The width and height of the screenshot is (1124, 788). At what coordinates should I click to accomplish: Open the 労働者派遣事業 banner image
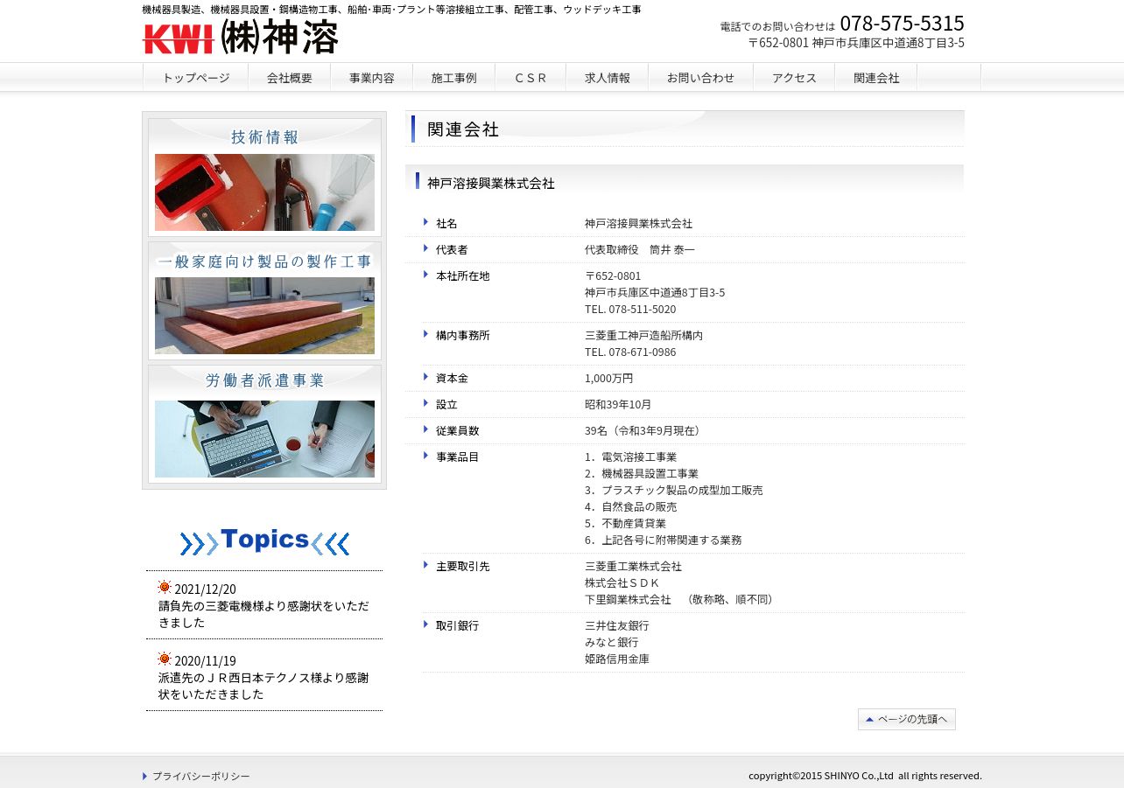[264, 423]
